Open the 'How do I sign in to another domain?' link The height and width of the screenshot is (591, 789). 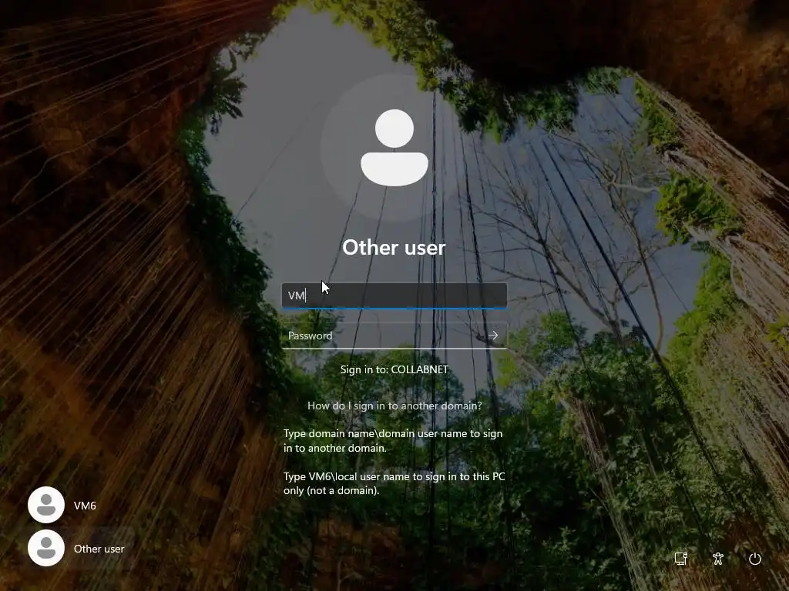point(394,406)
